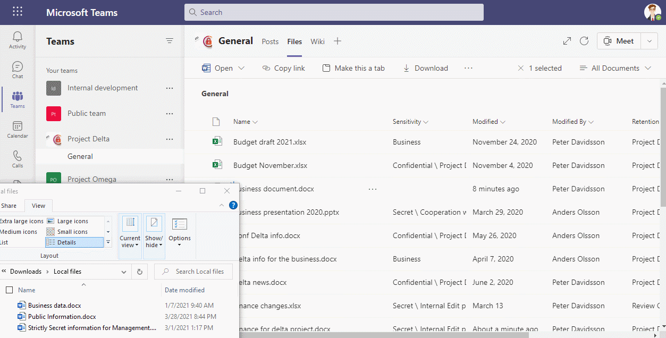This screenshot has width=666, height=338.
Task: Open the Share tab in File Explorer
Action: [10, 205]
